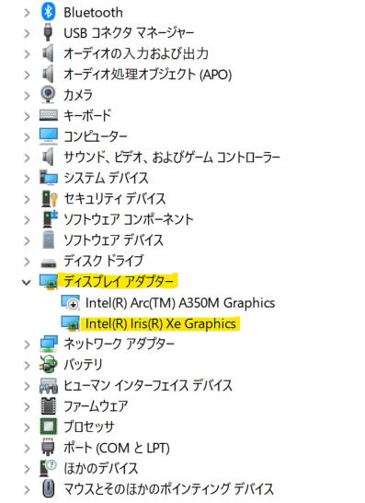Expand the ソフトウェア コンポーネント node
This screenshot has height=503, width=365.
(x=27, y=220)
